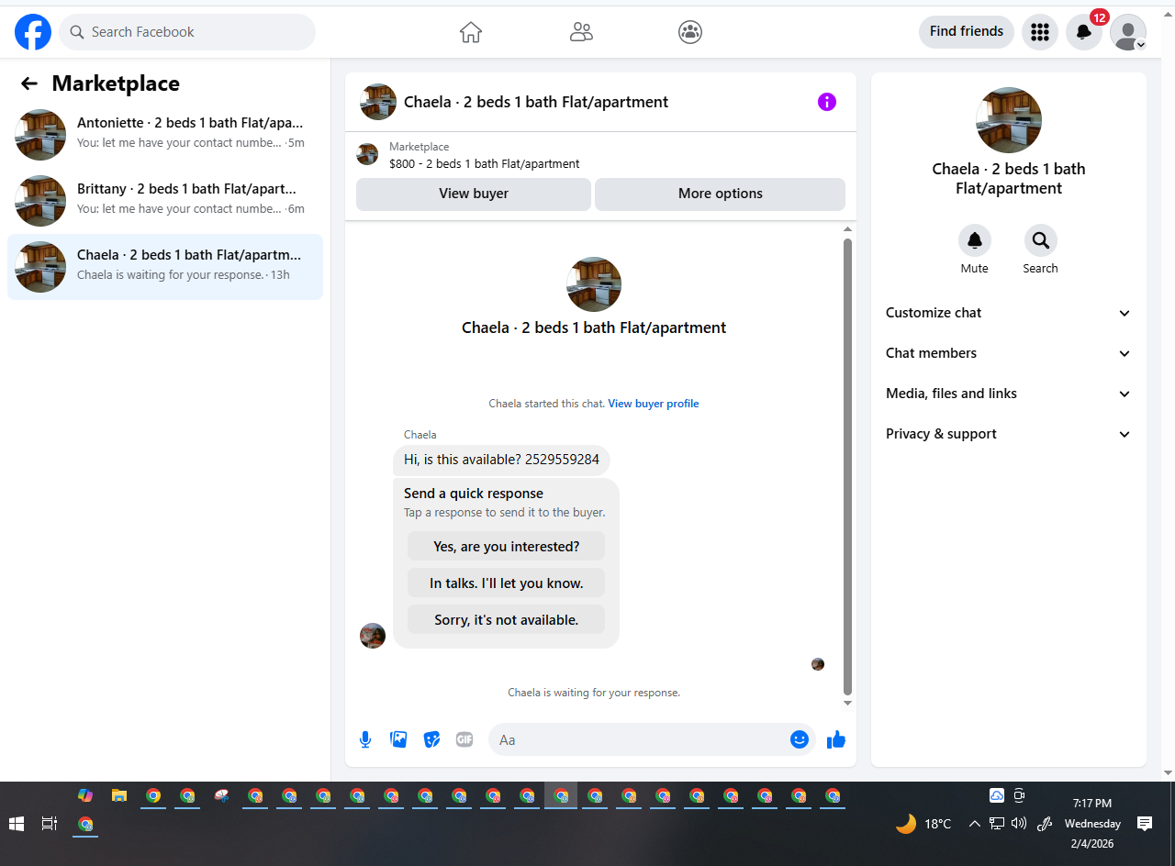Expand the Privacy & support section
Viewport: 1175px width, 866px height.
tap(1009, 434)
